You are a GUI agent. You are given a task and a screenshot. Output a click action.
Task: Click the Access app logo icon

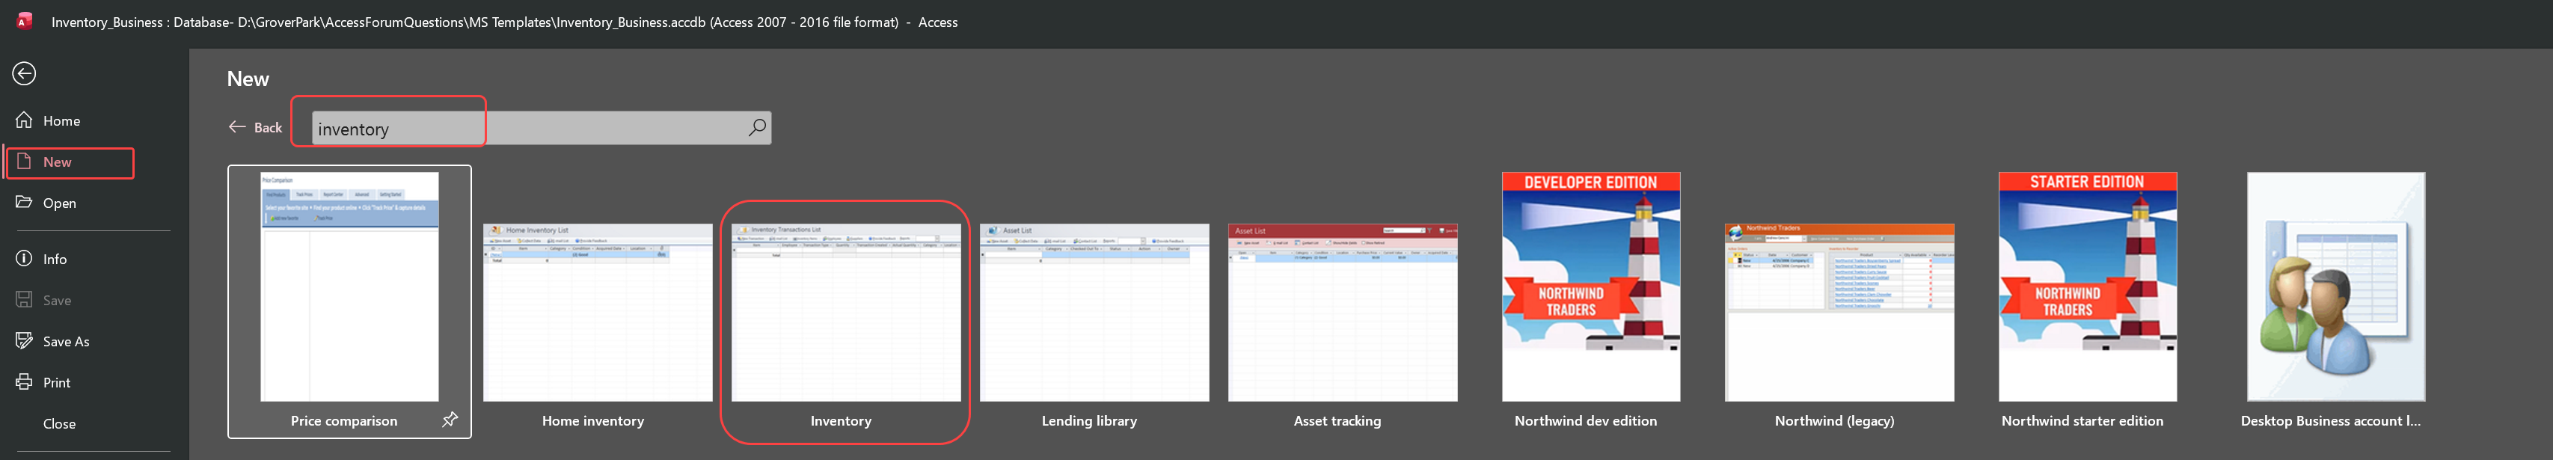click(x=25, y=21)
